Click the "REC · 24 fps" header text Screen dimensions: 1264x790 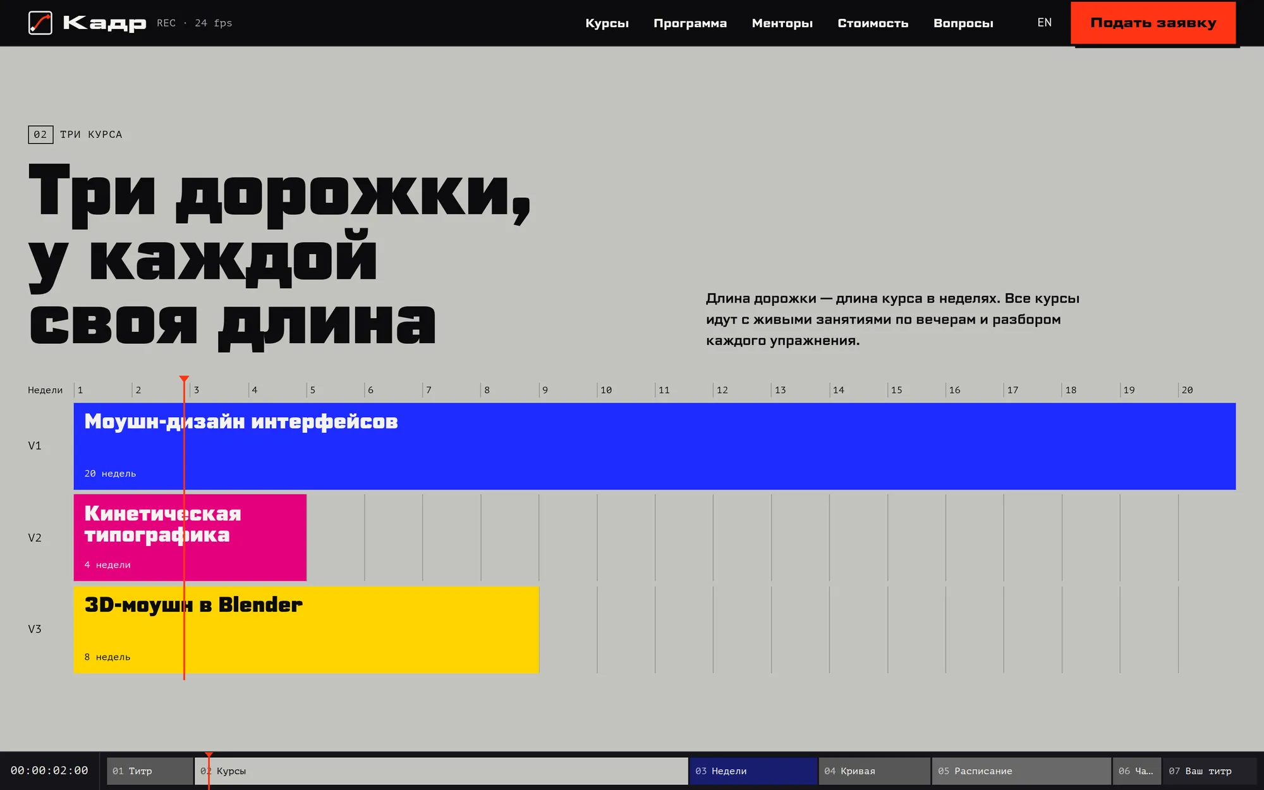pos(195,23)
